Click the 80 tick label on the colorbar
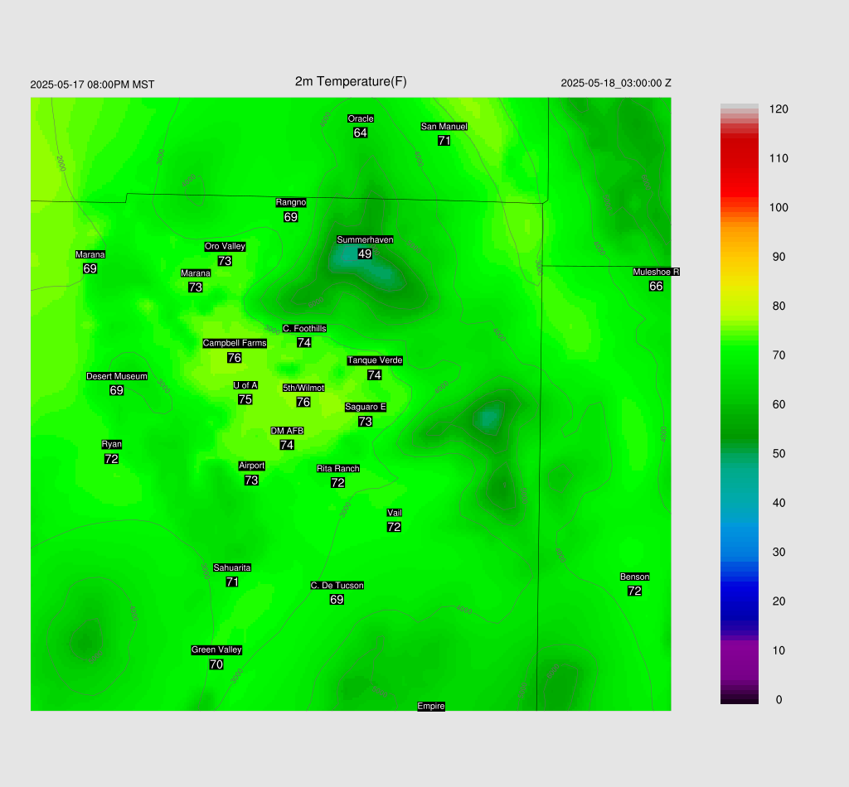Image resolution: width=849 pixels, height=787 pixels. click(x=779, y=307)
